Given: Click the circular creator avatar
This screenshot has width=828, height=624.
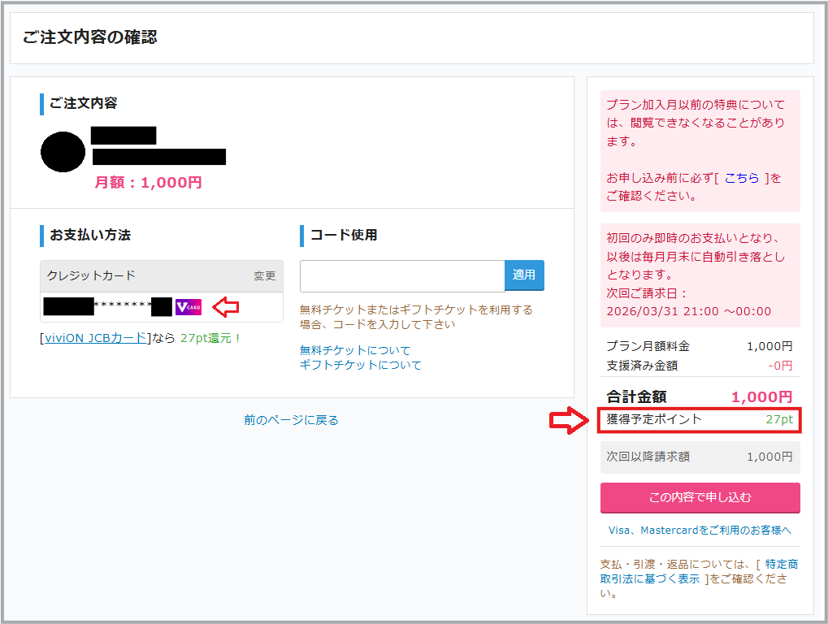Looking at the screenshot, I should (63, 152).
